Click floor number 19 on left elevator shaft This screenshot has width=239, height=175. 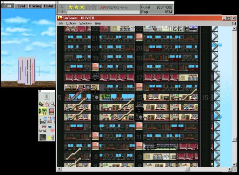(x=96, y=58)
